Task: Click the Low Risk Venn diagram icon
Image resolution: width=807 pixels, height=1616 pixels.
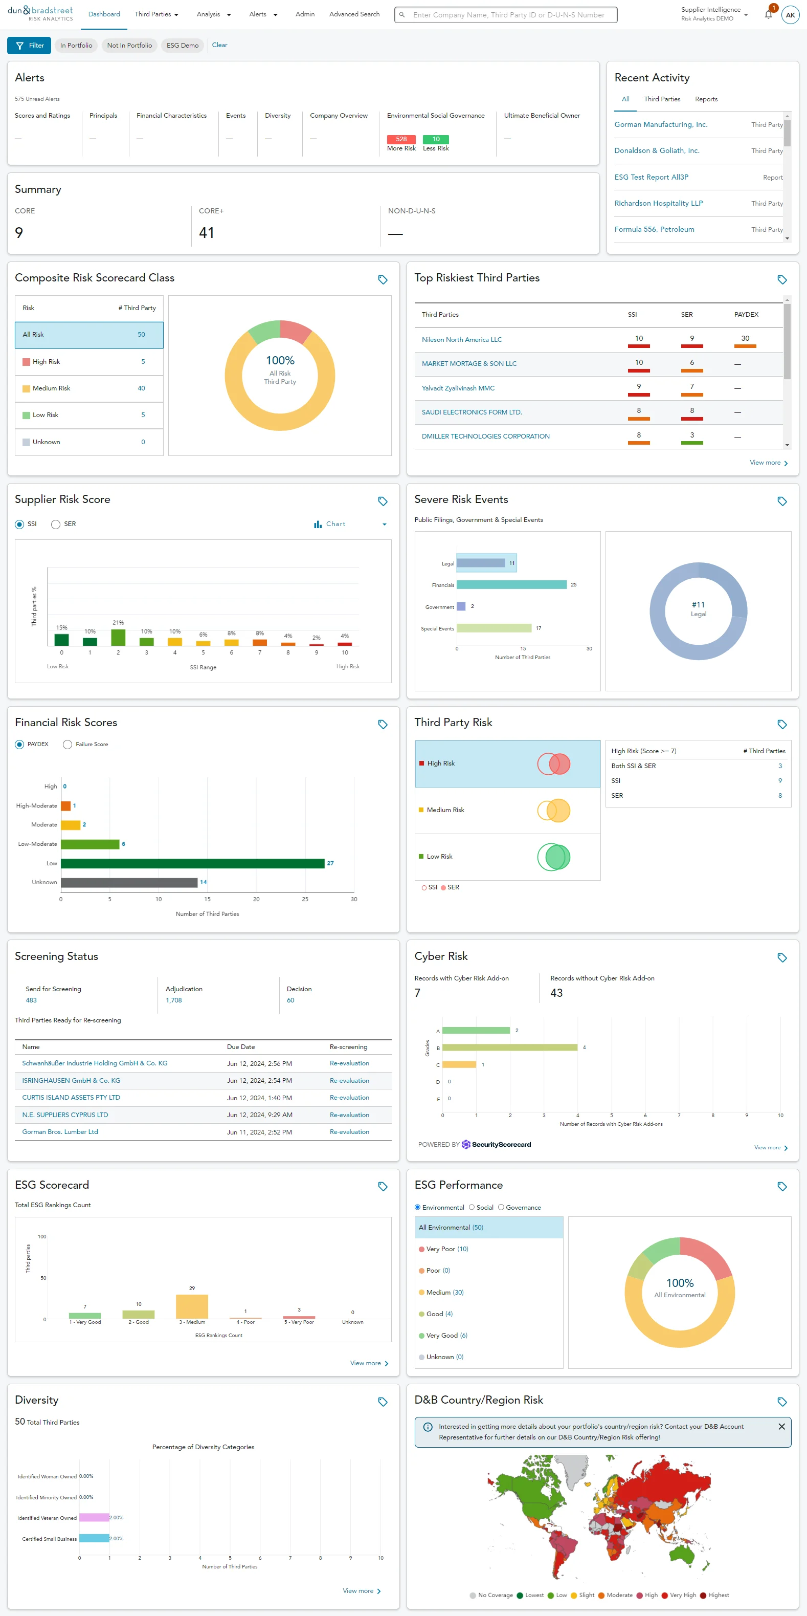Action: 553,857
